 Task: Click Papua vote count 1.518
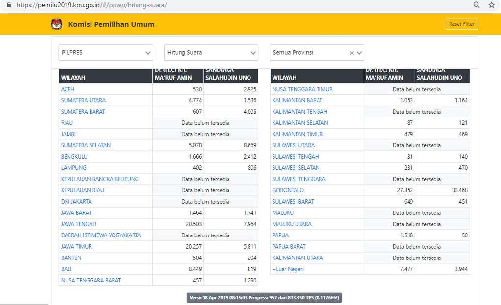click(x=407, y=235)
